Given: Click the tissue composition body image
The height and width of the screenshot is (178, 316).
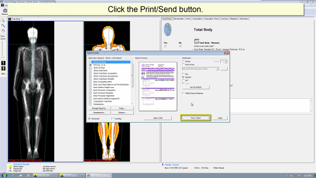Looking at the screenshot, I should click(x=107, y=91).
